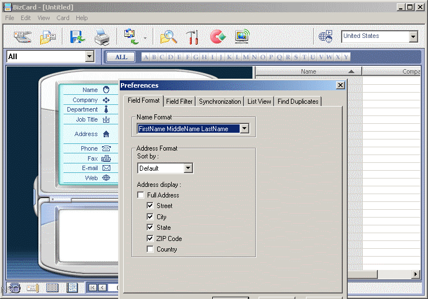The height and width of the screenshot is (299, 428).
Task: Filter cards by letter Y
Action: (x=346, y=57)
